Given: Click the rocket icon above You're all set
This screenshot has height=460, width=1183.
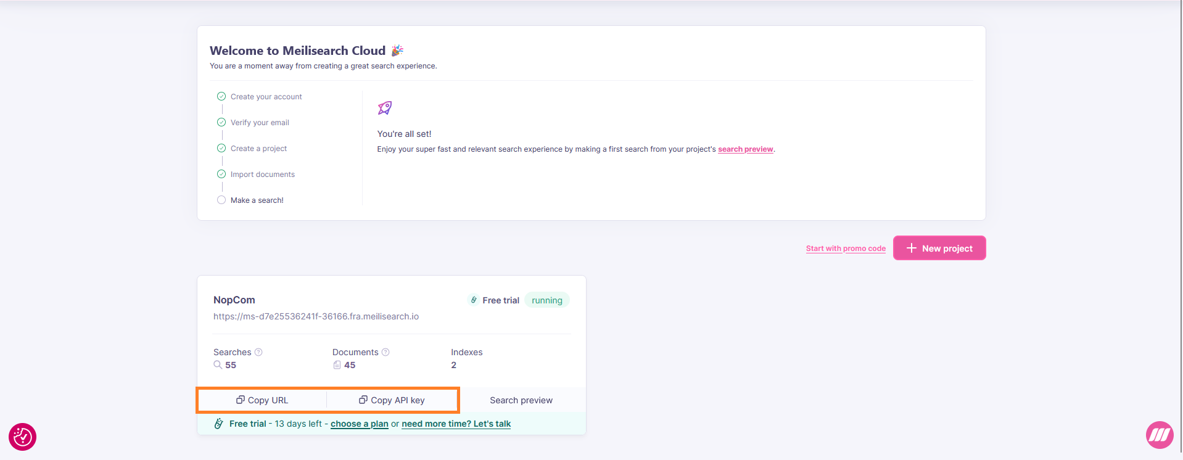Looking at the screenshot, I should [385, 108].
